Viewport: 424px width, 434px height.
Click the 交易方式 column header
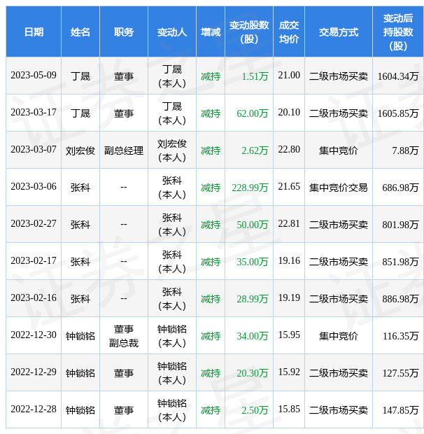point(339,32)
